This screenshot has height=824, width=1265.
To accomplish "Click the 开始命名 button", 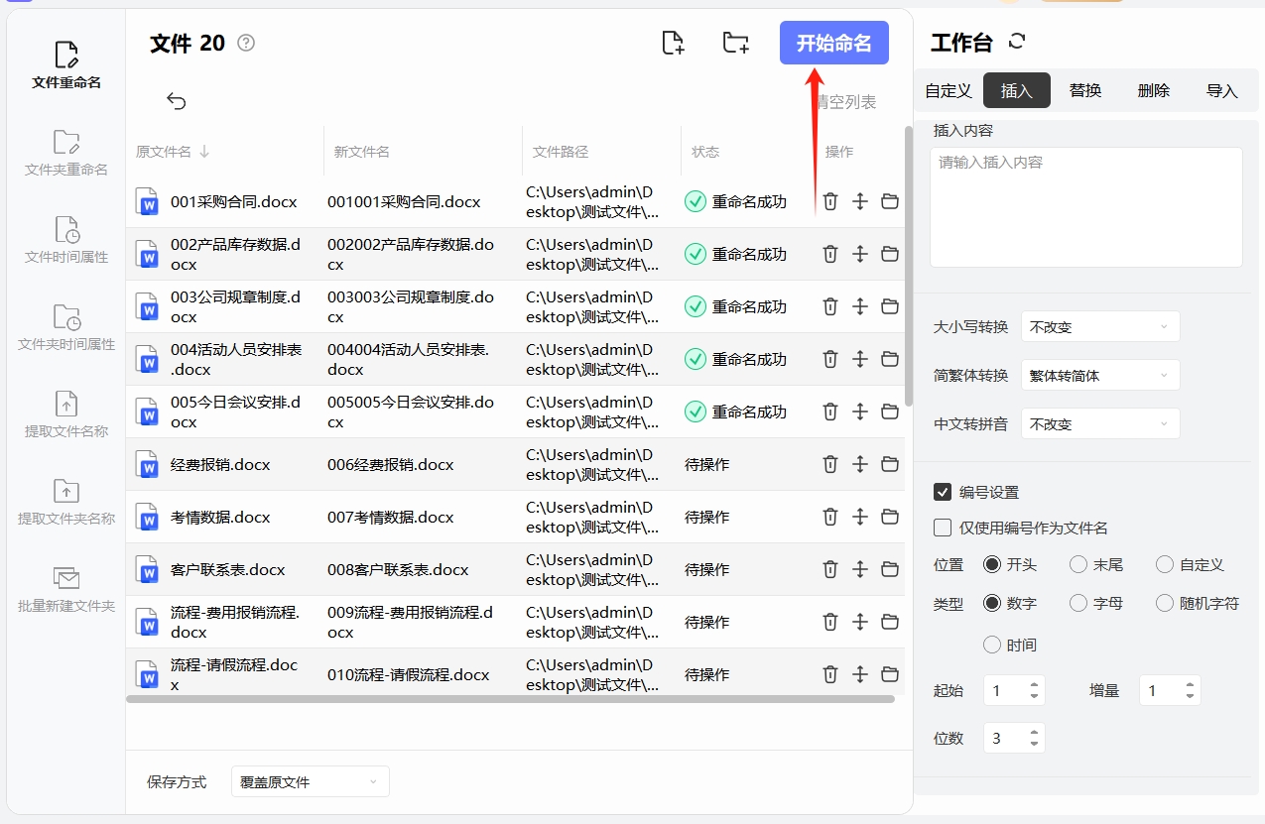I will pyautogui.click(x=834, y=43).
